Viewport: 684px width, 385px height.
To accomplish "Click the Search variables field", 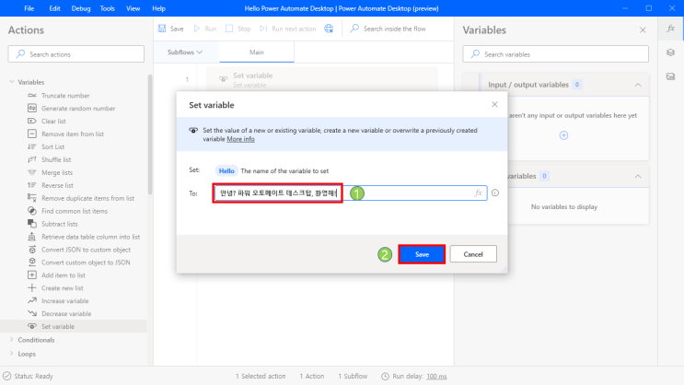I will tap(555, 54).
